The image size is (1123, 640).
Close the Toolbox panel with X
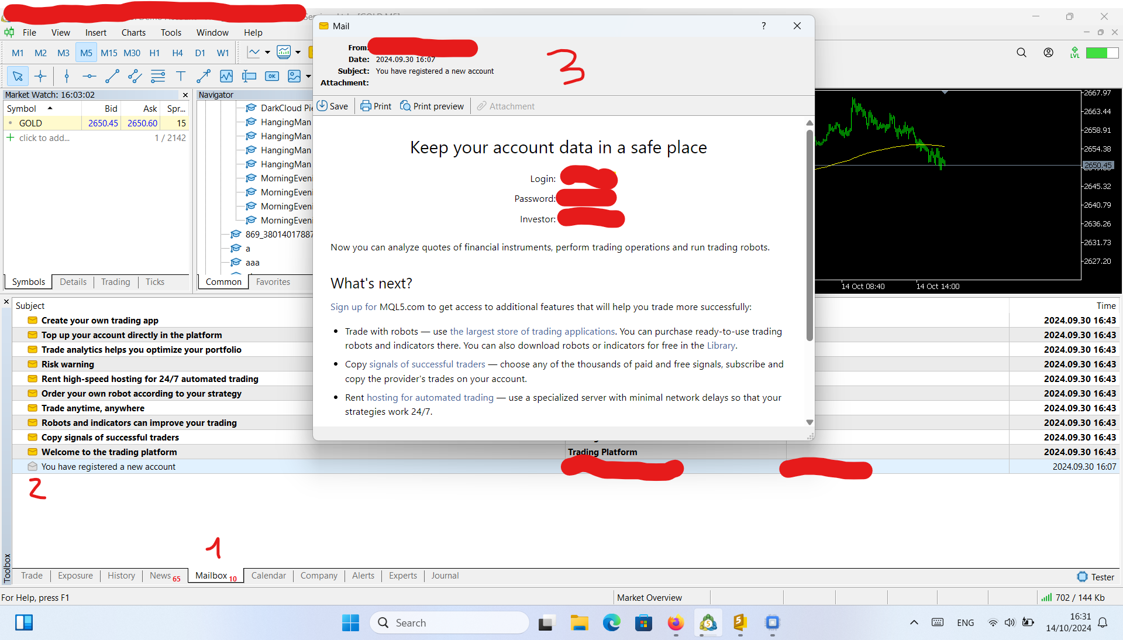pyautogui.click(x=6, y=302)
